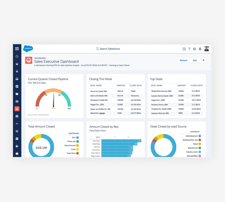Open the star-person Leads sidebar icon
The width and height of the screenshot is (225, 202).
tap(17, 71)
